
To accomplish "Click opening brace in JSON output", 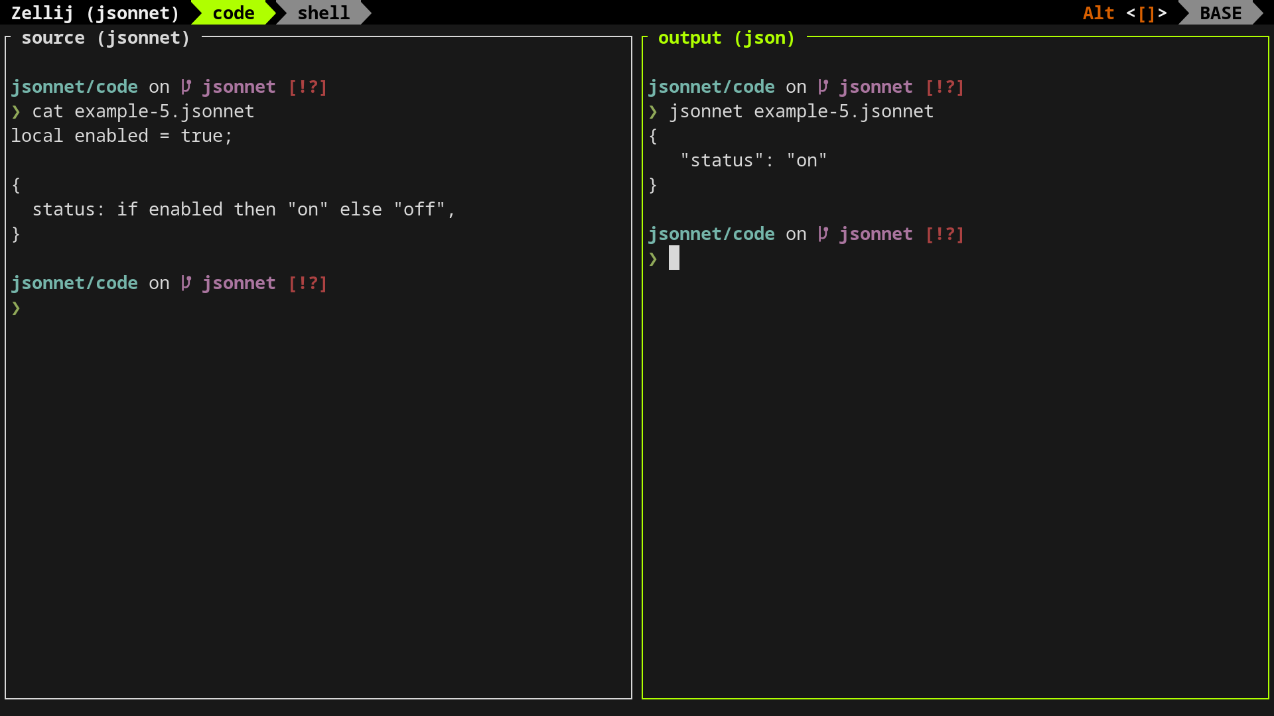I will click(x=653, y=136).
